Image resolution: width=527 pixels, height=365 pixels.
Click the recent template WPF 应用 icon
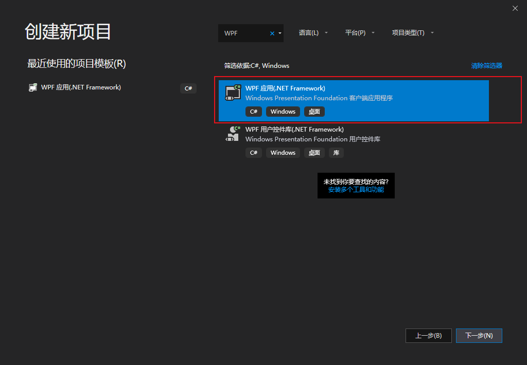point(32,87)
